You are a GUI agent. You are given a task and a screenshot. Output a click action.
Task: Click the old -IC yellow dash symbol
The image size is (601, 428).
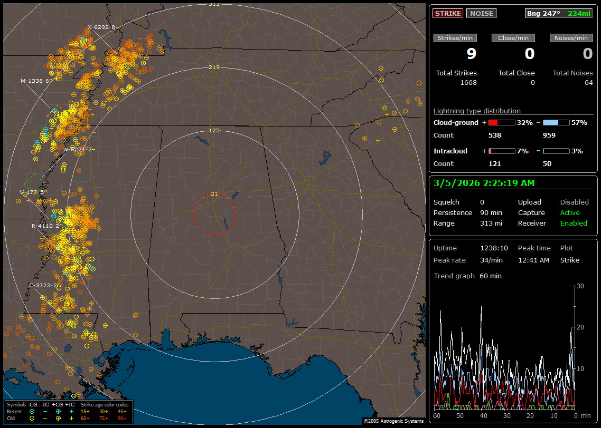45,418
